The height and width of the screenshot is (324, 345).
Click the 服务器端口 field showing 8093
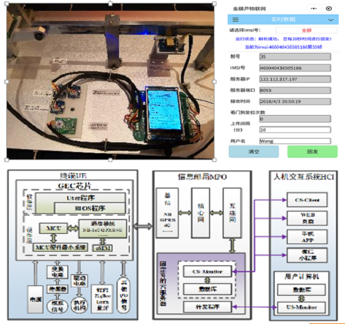[x=294, y=90]
